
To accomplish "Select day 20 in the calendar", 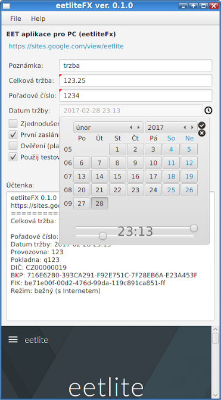I will 82,190.
